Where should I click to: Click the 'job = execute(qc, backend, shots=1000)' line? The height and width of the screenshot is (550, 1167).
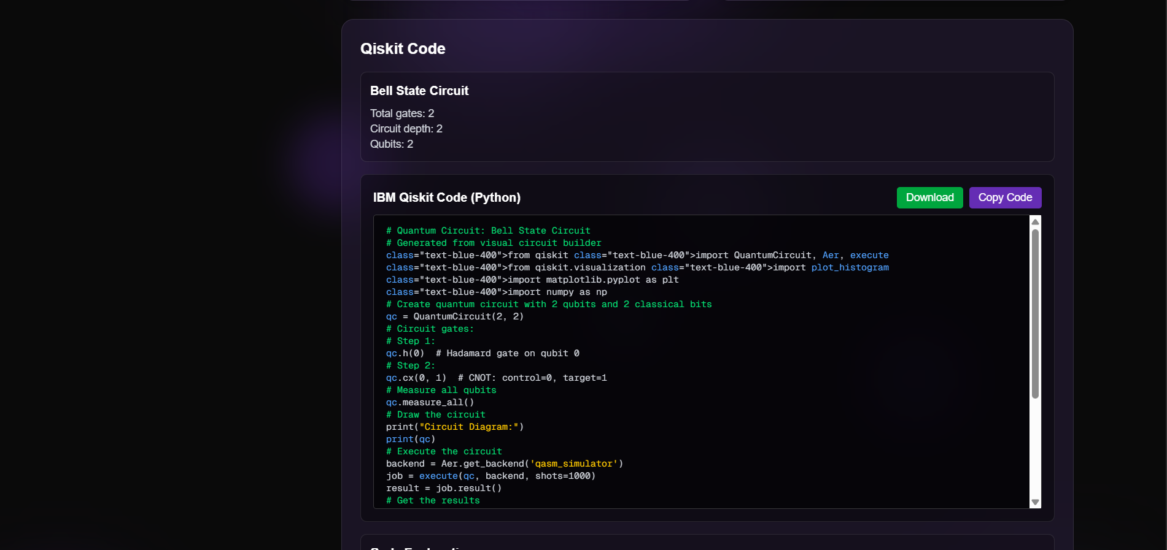click(490, 476)
